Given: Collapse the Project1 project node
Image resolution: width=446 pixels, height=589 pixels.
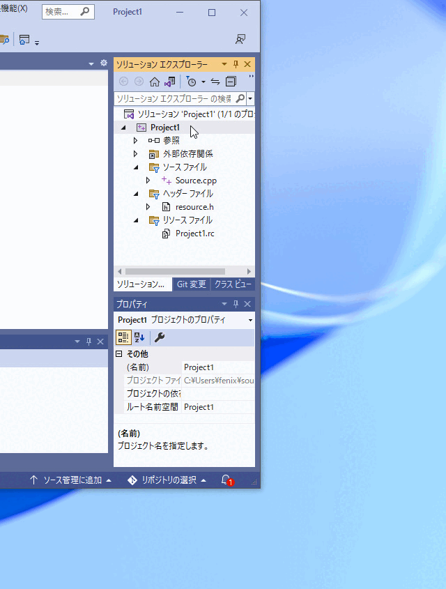Looking at the screenshot, I should (123, 128).
